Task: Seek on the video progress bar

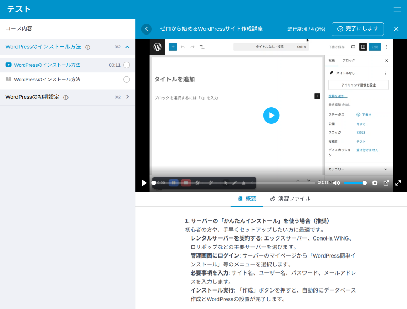Action: [234, 183]
